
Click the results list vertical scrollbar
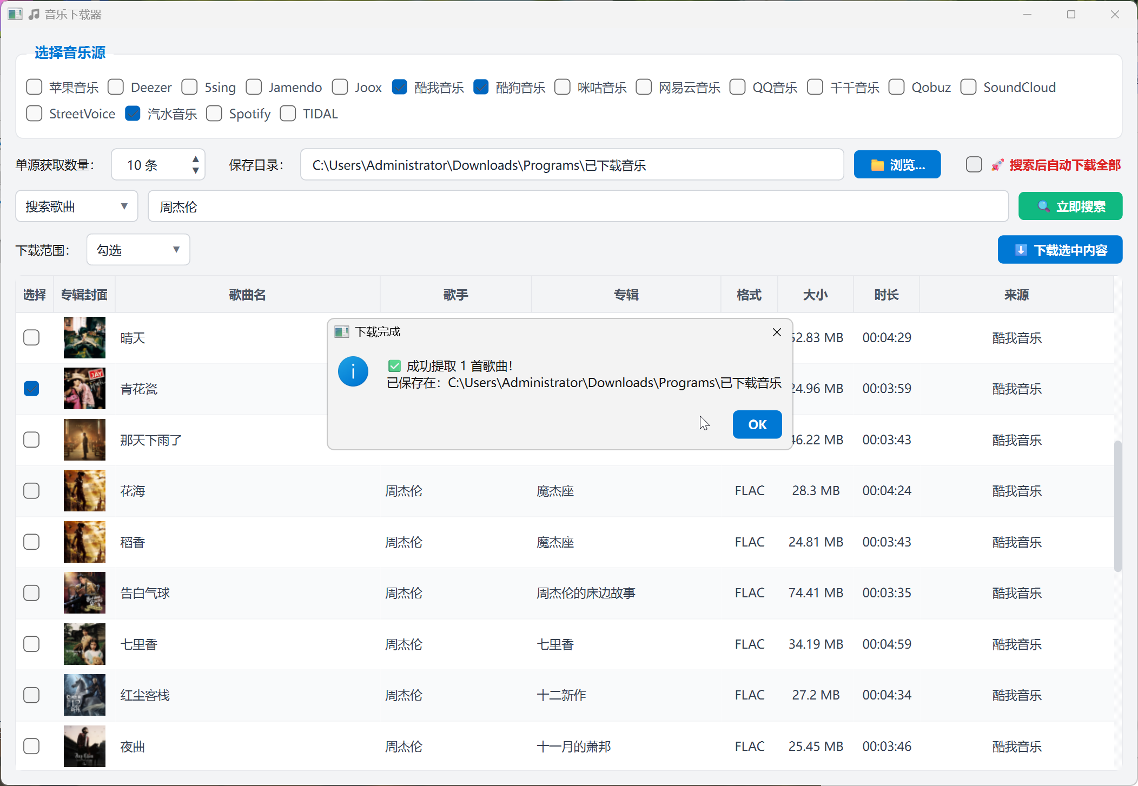pyautogui.click(x=1117, y=506)
